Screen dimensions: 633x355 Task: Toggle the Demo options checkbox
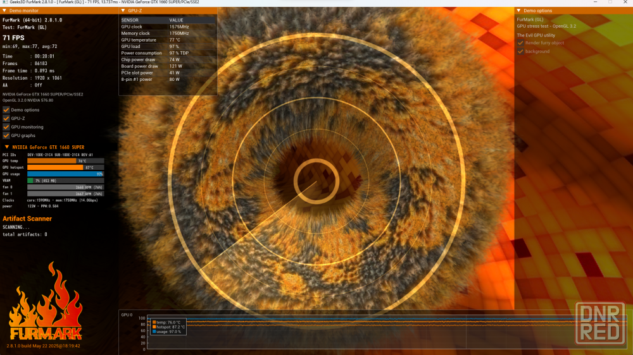pyautogui.click(x=6, y=110)
